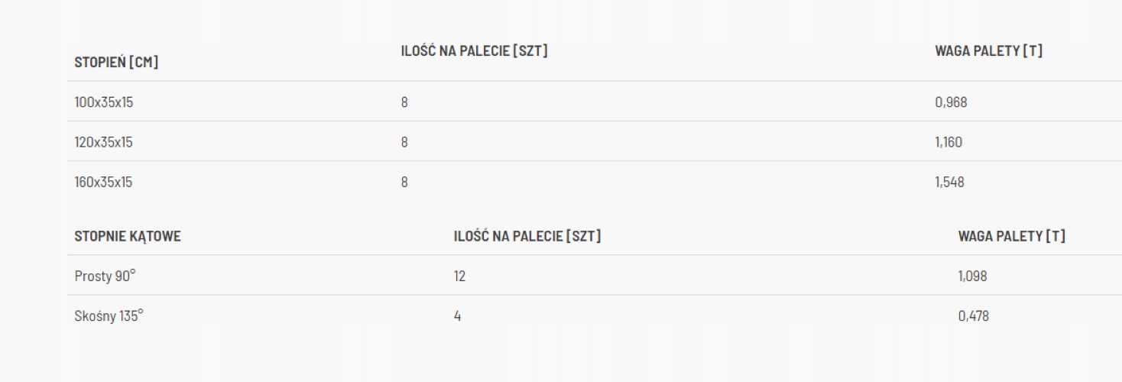The height and width of the screenshot is (382, 1122).
Task: Click ILOŚĆ NA PALECIE header in the upper table
Action: [x=475, y=52]
